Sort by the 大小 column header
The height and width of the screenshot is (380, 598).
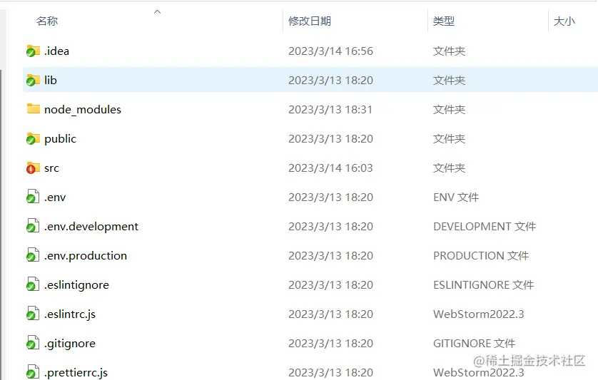click(564, 21)
